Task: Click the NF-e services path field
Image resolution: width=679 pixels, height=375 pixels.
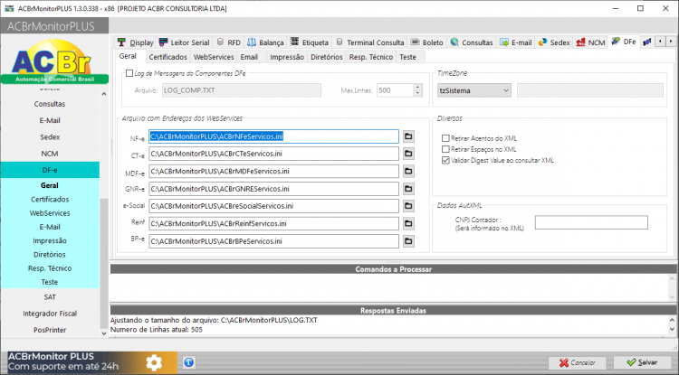Action: click(x=273, y=136)
